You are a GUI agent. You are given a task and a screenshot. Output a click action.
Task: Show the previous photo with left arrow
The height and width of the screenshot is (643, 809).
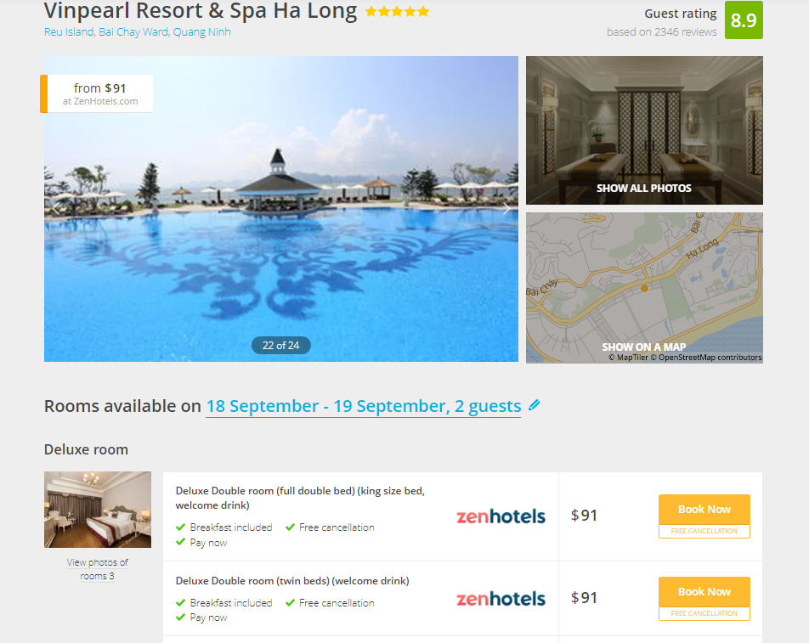(x=56, y=208)
